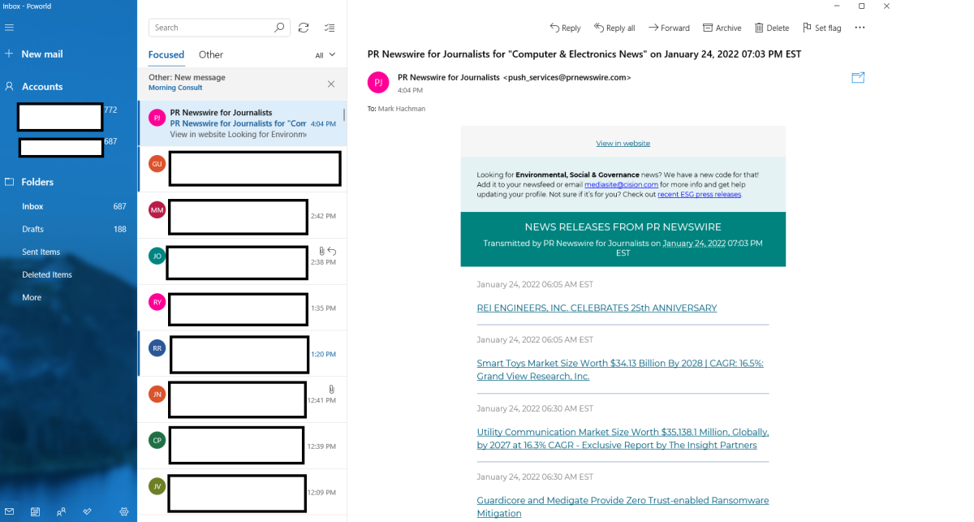
Task: Click the RY avatar in message list
Action: point(157,302)
